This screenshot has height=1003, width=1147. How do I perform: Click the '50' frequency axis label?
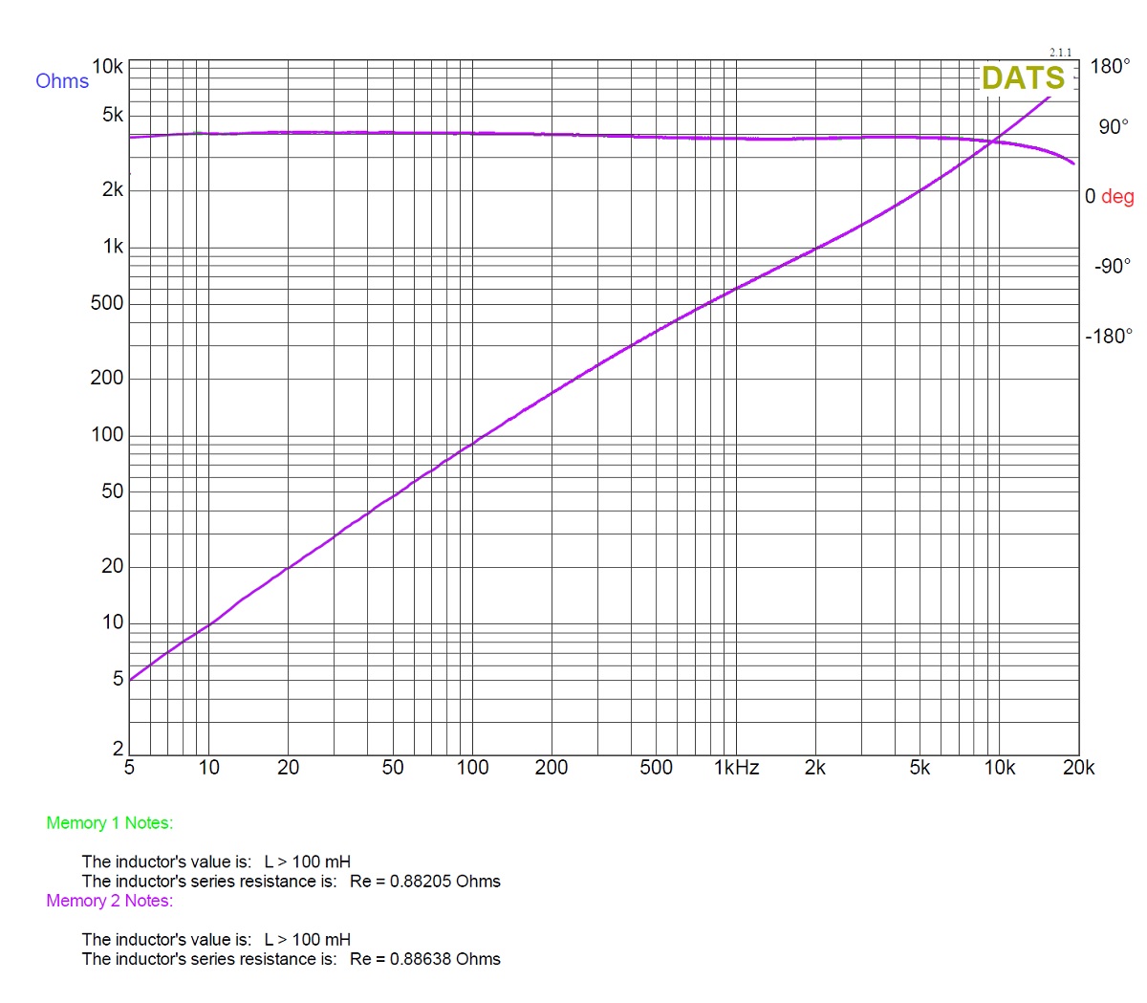(x=393, y=768)
